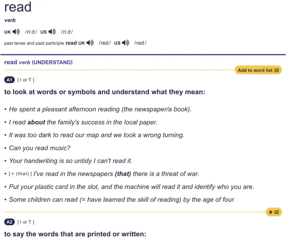The width and height of the screenshot is (288, 243).
Task: Click the 'read' headword title
Action: pos(18,7)
